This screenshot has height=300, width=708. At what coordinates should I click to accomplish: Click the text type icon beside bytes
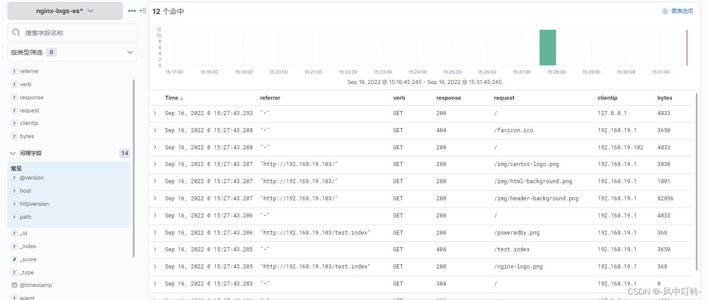pos(14,136)
